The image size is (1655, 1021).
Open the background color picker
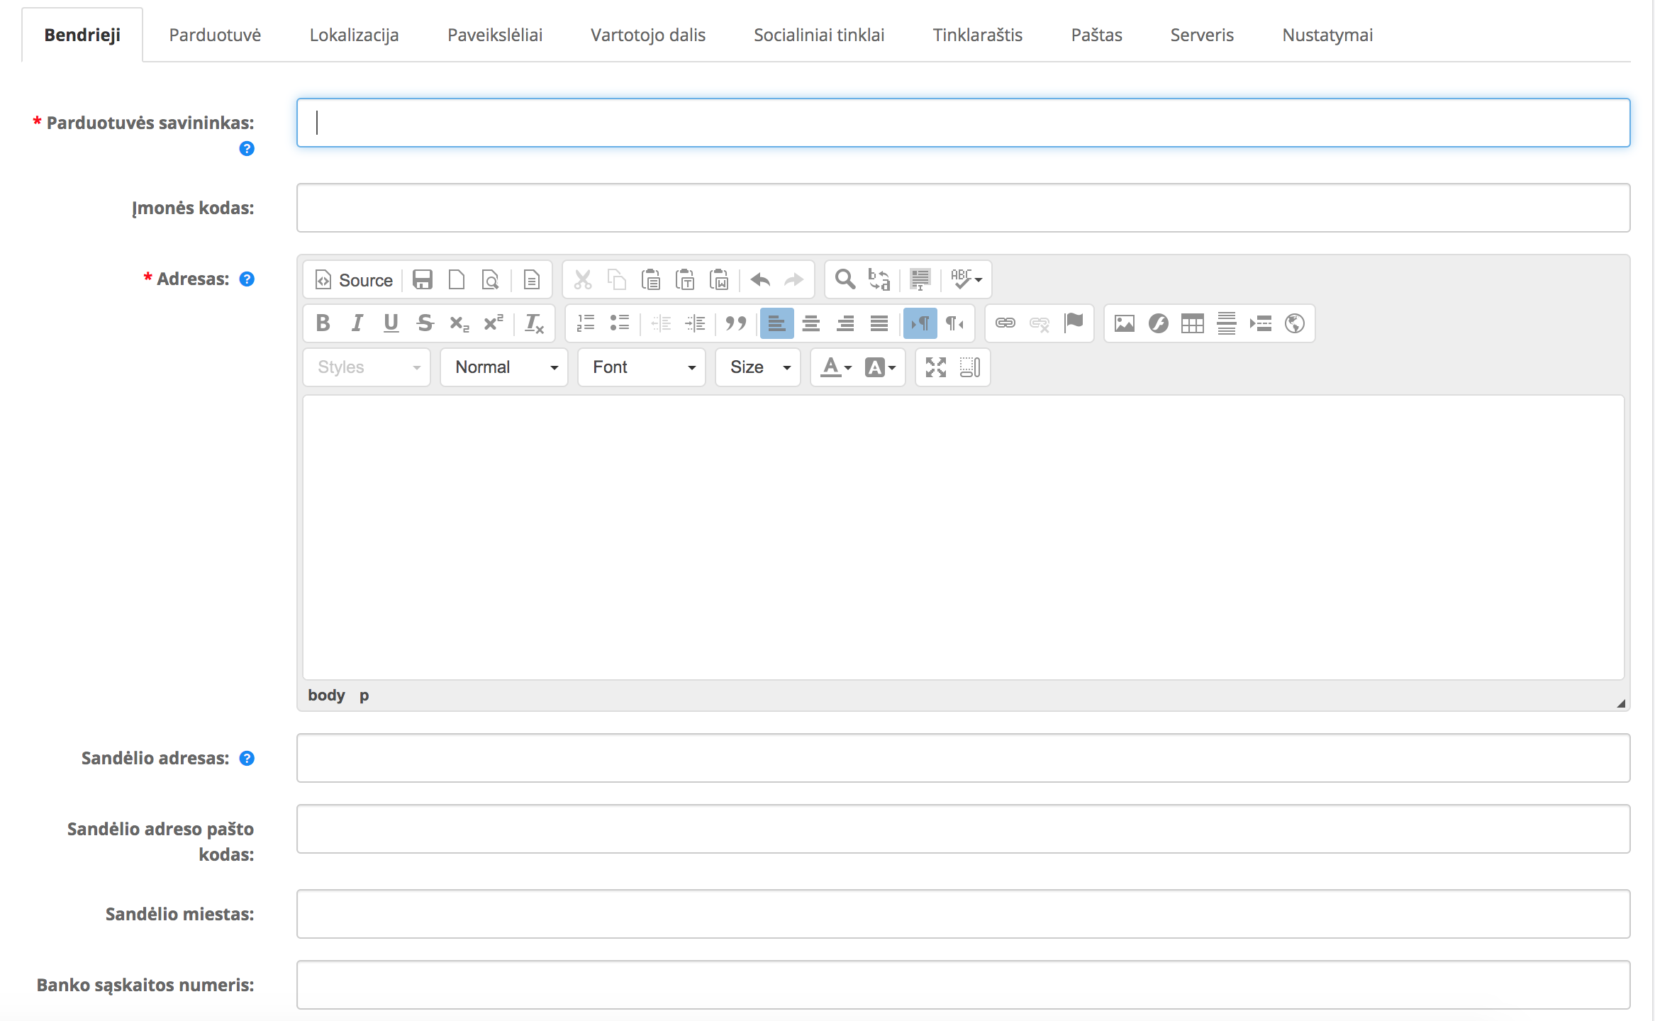pyautogui.click(x=880, y=367)
